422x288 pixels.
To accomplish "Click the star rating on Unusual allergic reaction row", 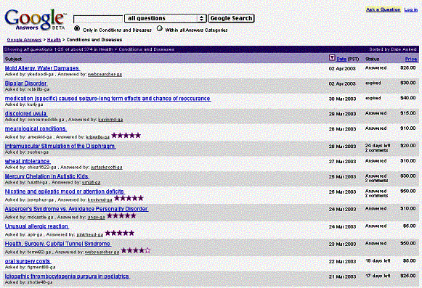I will pyautogui.click(x=120, y=233).
